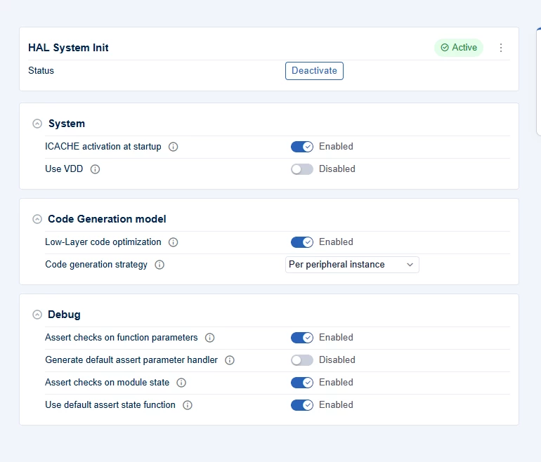Toggle Use default assert state function
541x462 pixels.
pyautogui.click(x=302, y=404)
